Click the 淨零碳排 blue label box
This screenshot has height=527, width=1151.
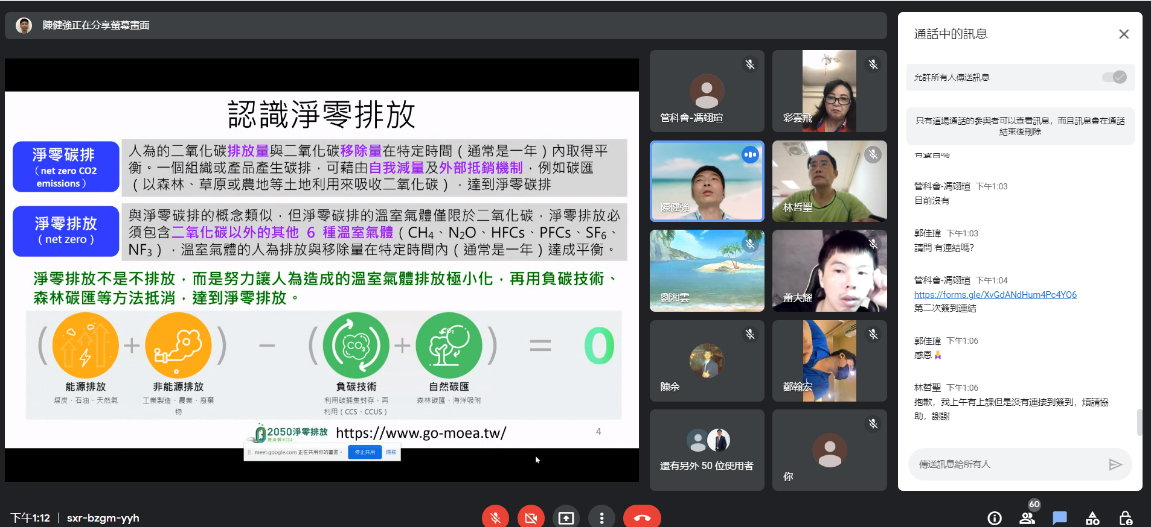[x=66, y=166]
